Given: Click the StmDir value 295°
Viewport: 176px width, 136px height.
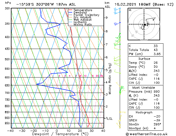Looking at the screenshot, I should pyautogui.click(x=157, y=124).
